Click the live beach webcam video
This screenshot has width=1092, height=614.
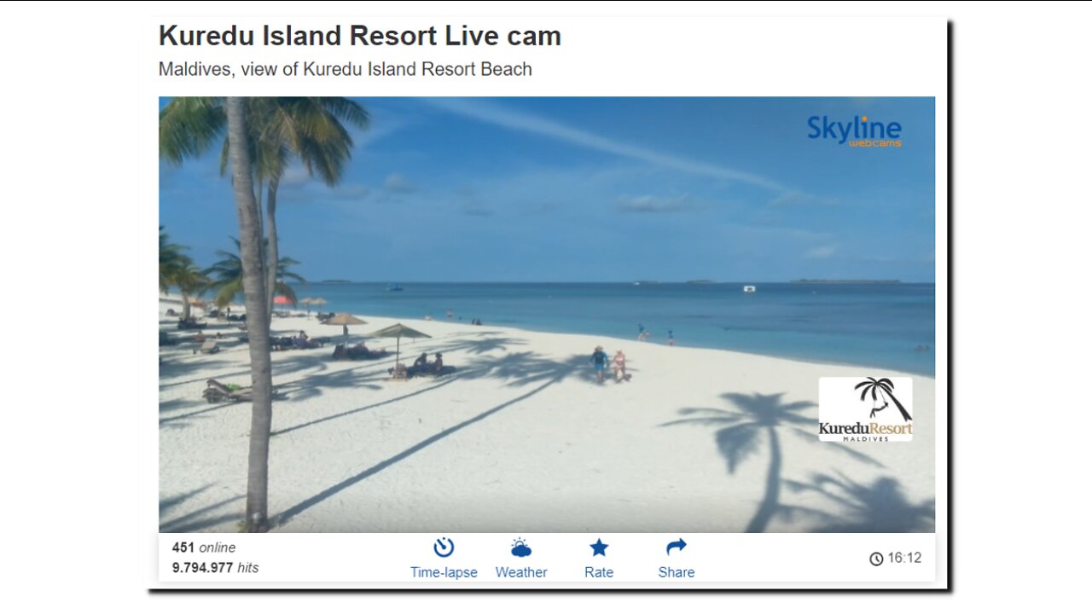point(547,315)
